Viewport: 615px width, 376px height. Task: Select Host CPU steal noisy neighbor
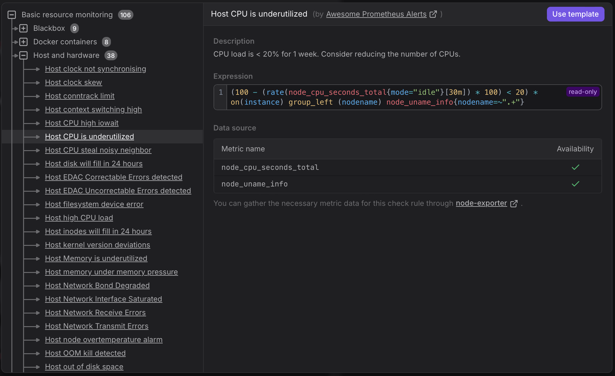tap(98, 150)
